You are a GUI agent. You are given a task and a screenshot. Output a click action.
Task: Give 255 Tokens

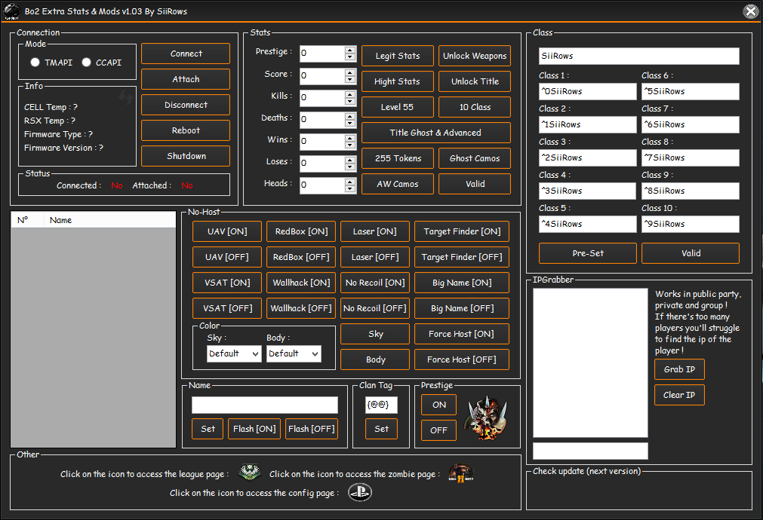click(398, 158)
